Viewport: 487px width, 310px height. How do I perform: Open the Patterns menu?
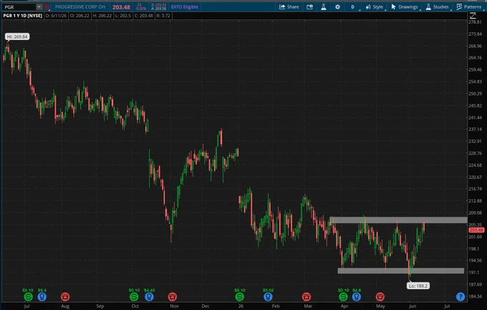point(469,7)
